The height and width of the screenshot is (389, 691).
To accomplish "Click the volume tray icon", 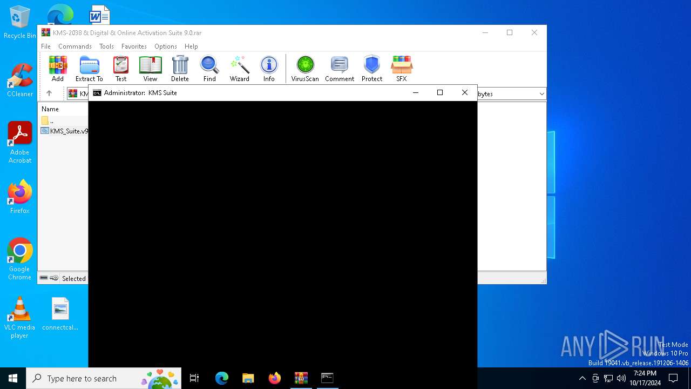I will [621, 378].
